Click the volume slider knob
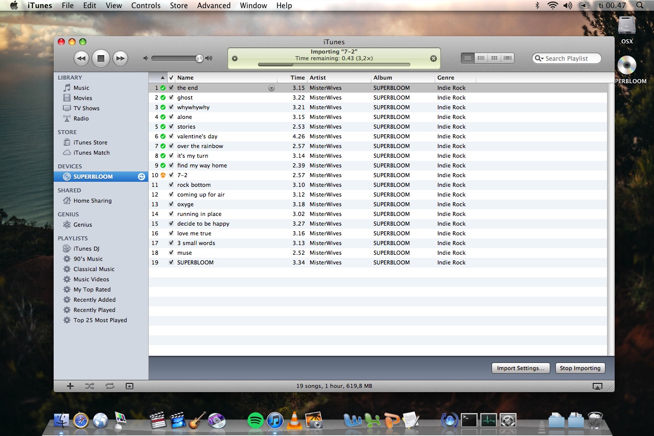 (x=199, y=59)
